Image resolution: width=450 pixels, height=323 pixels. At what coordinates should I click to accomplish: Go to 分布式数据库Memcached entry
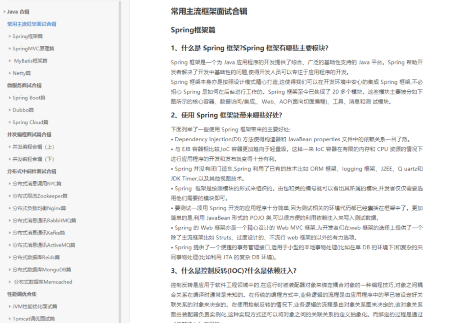[43, 282]
